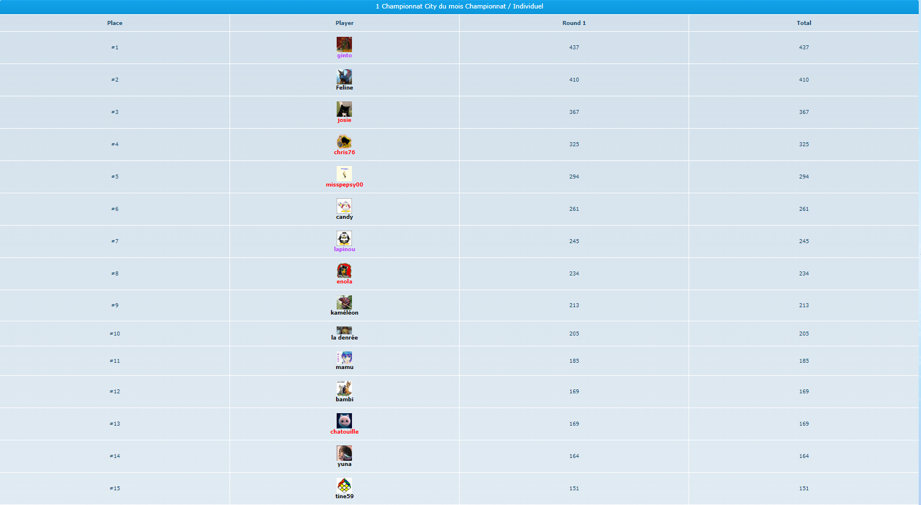Viewport: 921px width, 505px height.
Task: Click the Place column header
Action: point(114,23)
